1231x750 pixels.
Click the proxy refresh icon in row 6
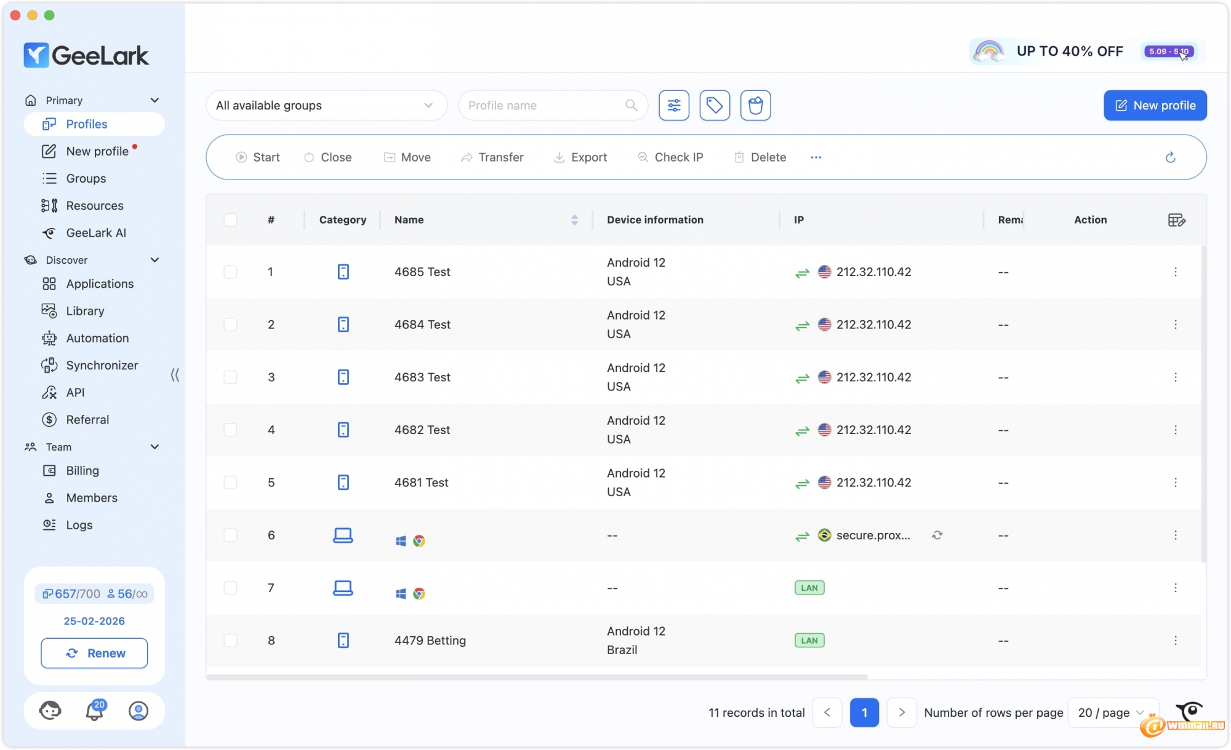pos(937,535)
